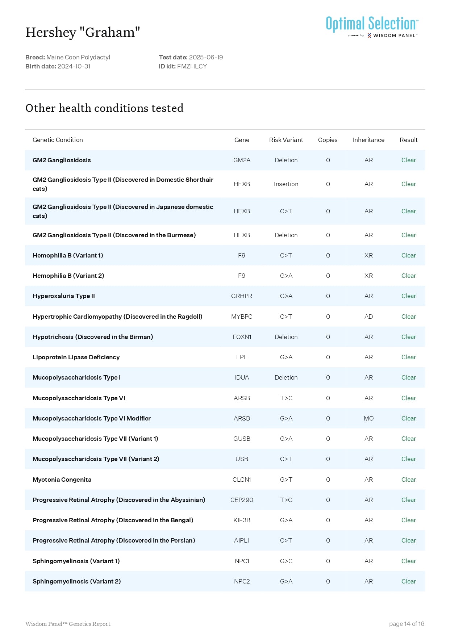Click Clear result for Hyperoxaluria Type II
The width and height of the screenshot is (450, 636).
408,296
